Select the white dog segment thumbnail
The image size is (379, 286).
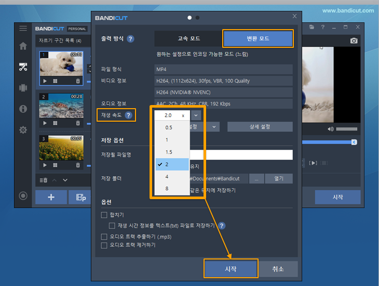61,63
